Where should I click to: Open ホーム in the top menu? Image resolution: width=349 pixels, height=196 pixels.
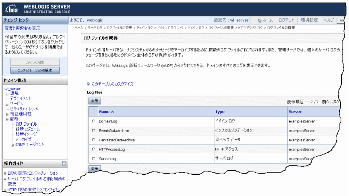[267, 20]
